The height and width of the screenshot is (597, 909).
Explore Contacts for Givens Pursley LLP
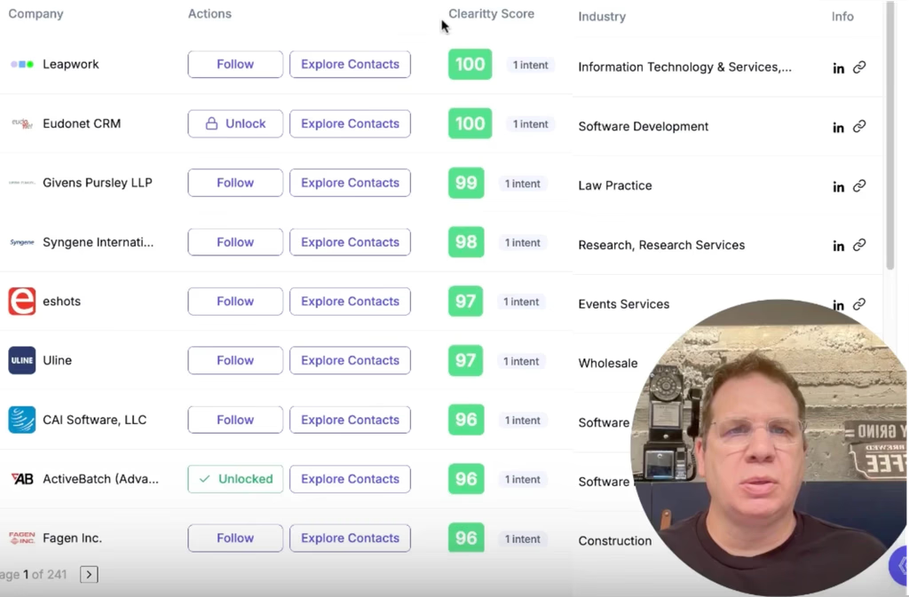point(350,183)
